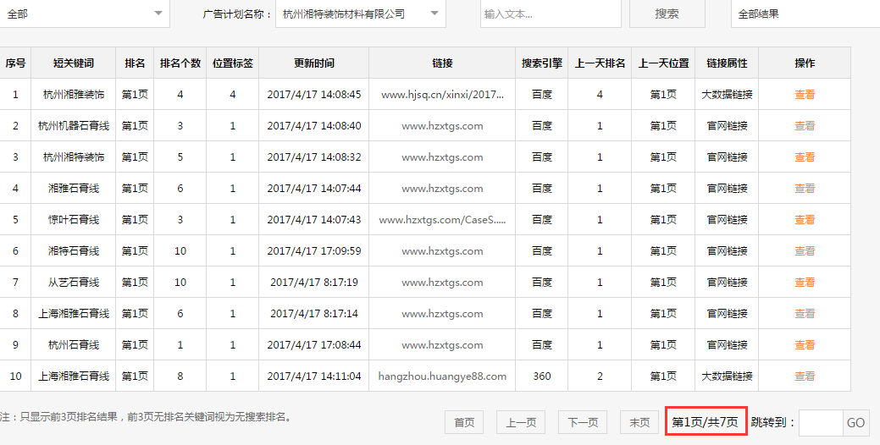Screen dimensions: 880x445
Task: Click 官网链接 in 杭州石膏线 row
Action: click(x=727, y=345)
